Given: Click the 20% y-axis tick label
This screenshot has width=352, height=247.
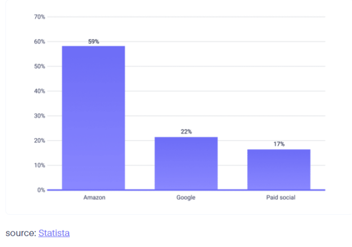Looking at the screenshot, I should tap(39, 140).
